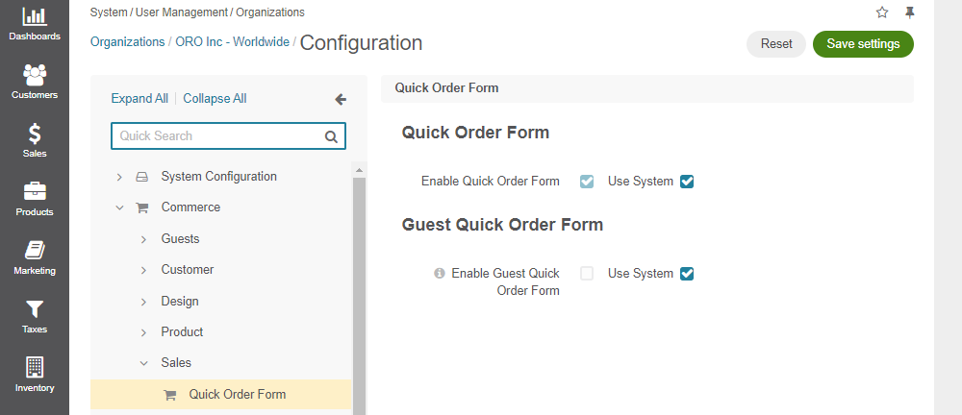This screenshot has height=415, width=962.
Task: Click the Save settings button
Action: pos(863,44)
